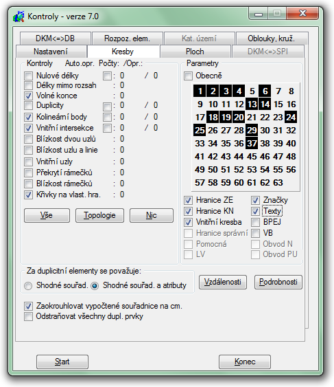Click the Konec button

[x=245, y=362]
